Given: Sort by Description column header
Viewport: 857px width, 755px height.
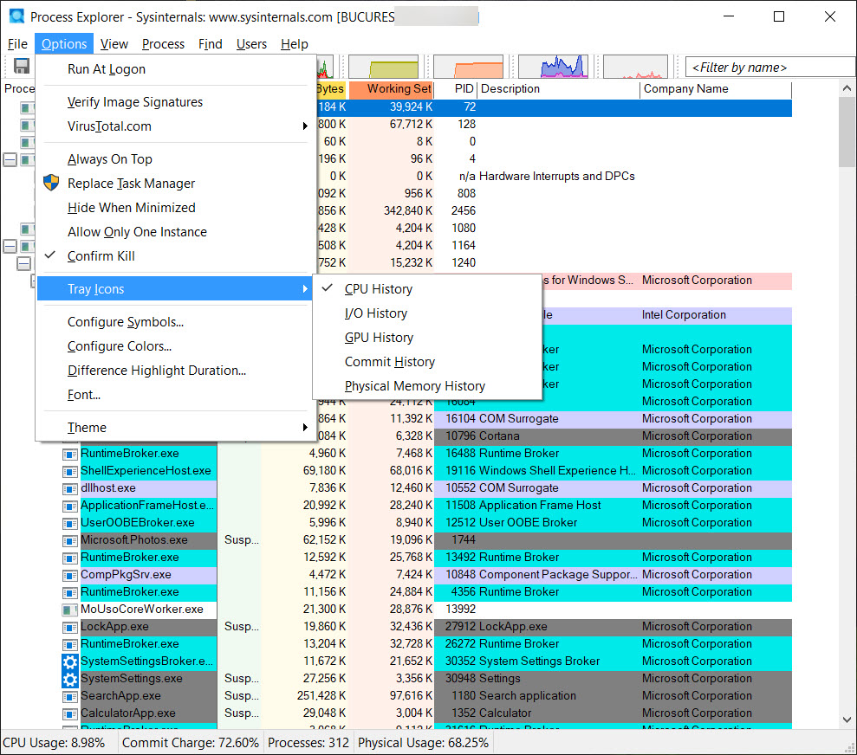Looking at the screenshot, I should coord(559,89).
